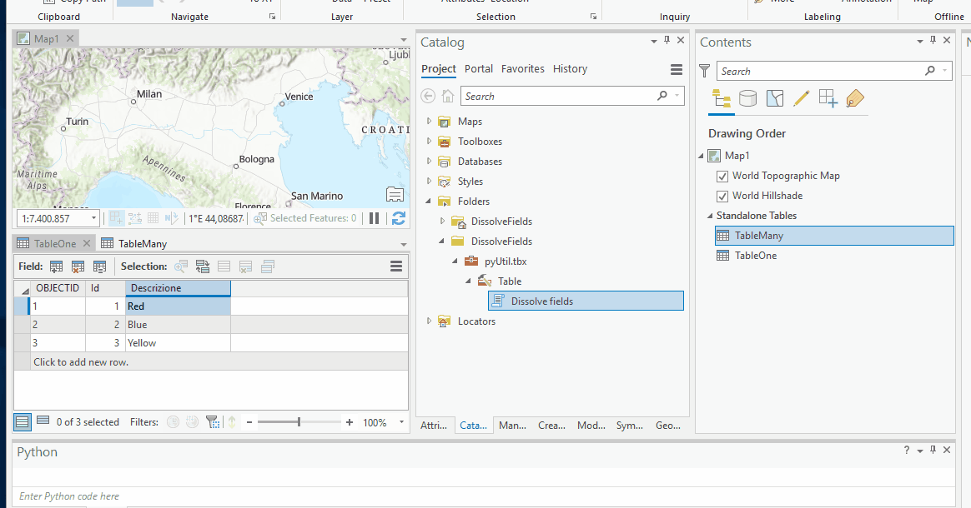Toggle World Hillshade layer checkbox

[722, 197]
